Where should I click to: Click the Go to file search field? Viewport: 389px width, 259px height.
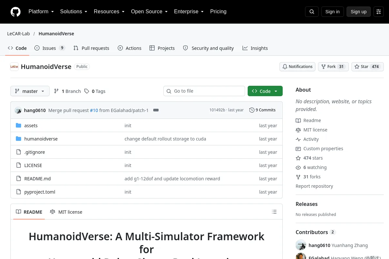click(204, 91)
